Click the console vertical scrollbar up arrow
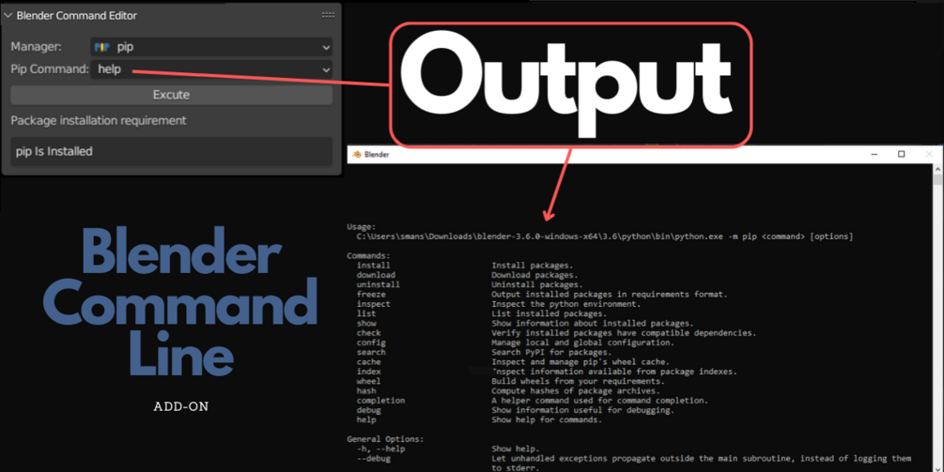 click(x=938, y=170)
